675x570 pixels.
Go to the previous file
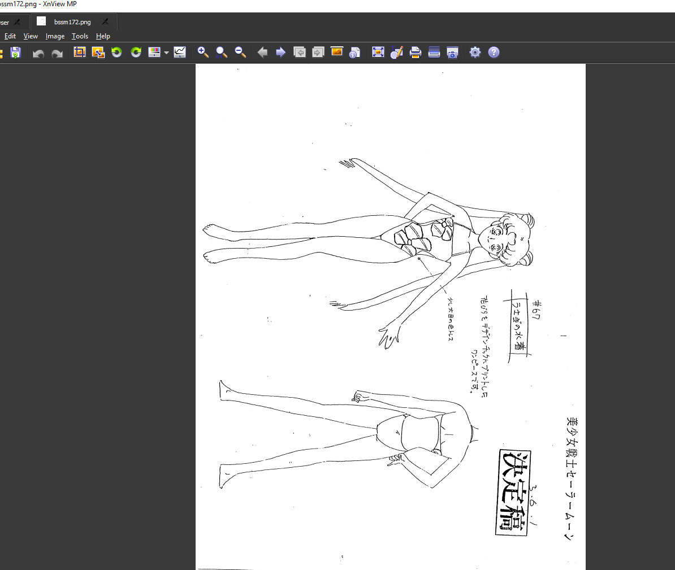coord(262,53)
